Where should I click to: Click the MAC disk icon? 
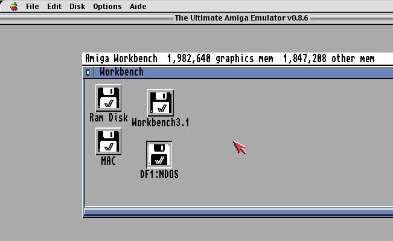pos(108,141)
